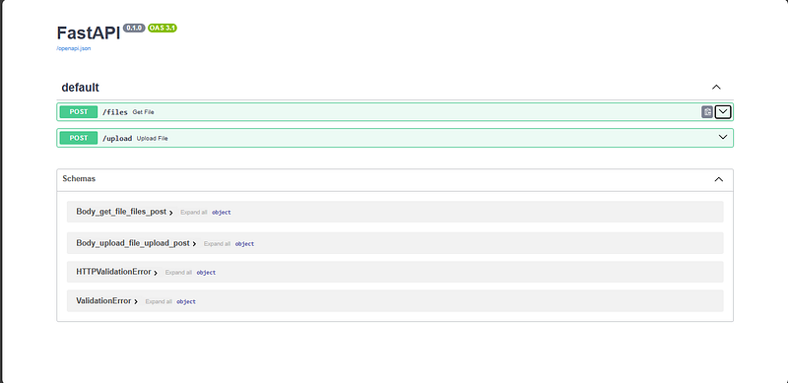Click object type label of HTTPValidationError
788x383 pixels.
206,273
